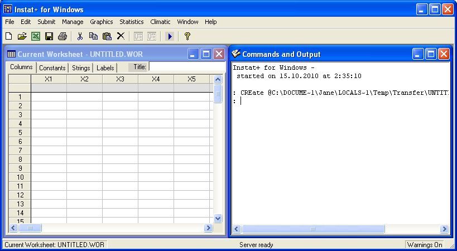Select the X4 column header

pos(156,79)
